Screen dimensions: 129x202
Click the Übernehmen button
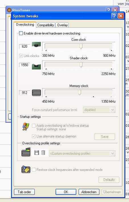[x=112, y=192]
